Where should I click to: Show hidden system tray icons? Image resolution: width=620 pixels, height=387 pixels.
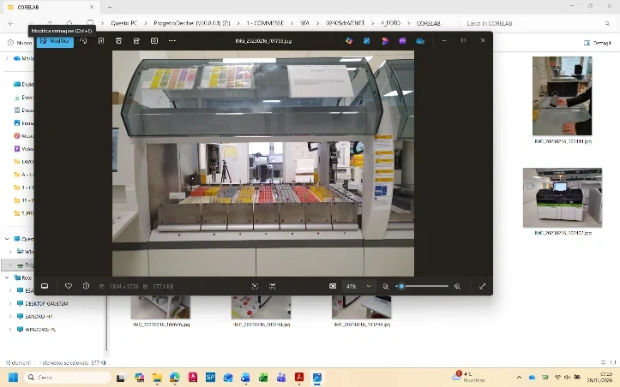point(519,378)
